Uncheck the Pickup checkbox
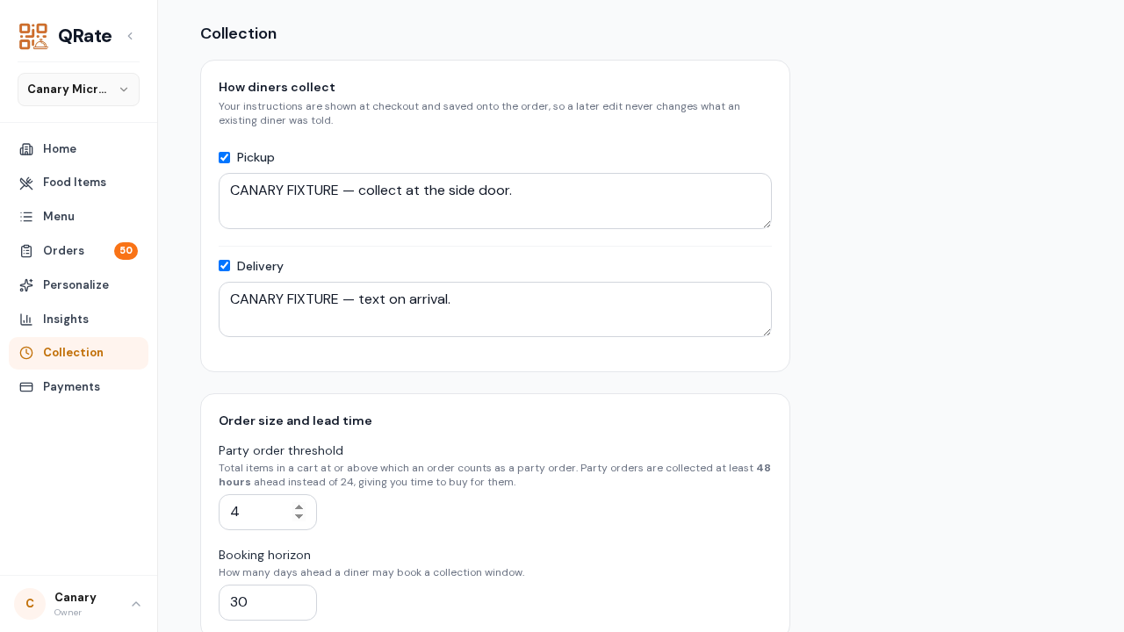Image resolution: width=1124 pixels, height=632 pixels. 224,158
